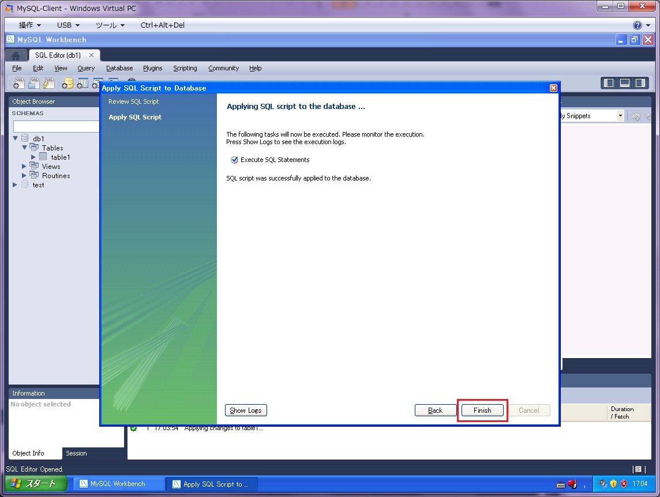The width and height of the screenshot is (660, 497).
Task: Click the Show Logs button
Action: [246, 411]
